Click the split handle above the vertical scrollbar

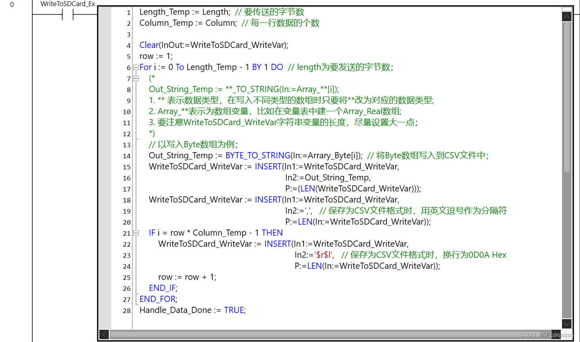[x=567, y=9]
